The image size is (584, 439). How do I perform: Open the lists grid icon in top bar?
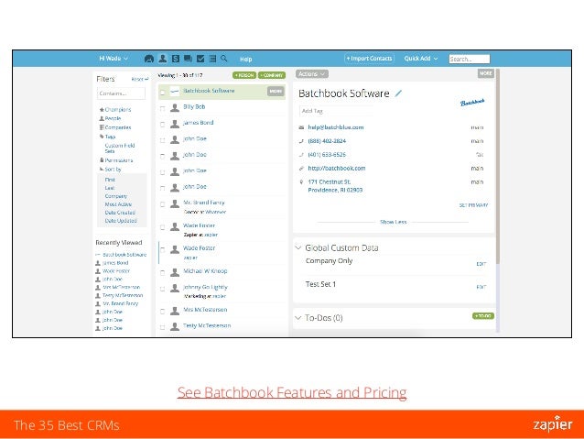click(212, 59)
